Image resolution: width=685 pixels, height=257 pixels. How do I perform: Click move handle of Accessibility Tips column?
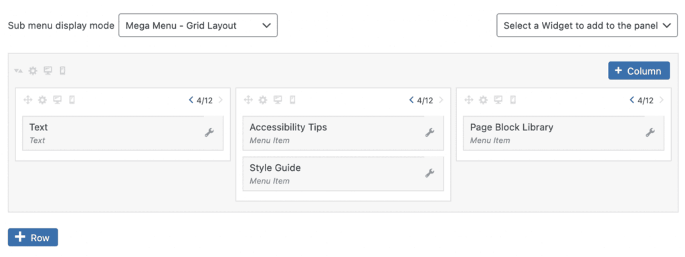(248, 100)
